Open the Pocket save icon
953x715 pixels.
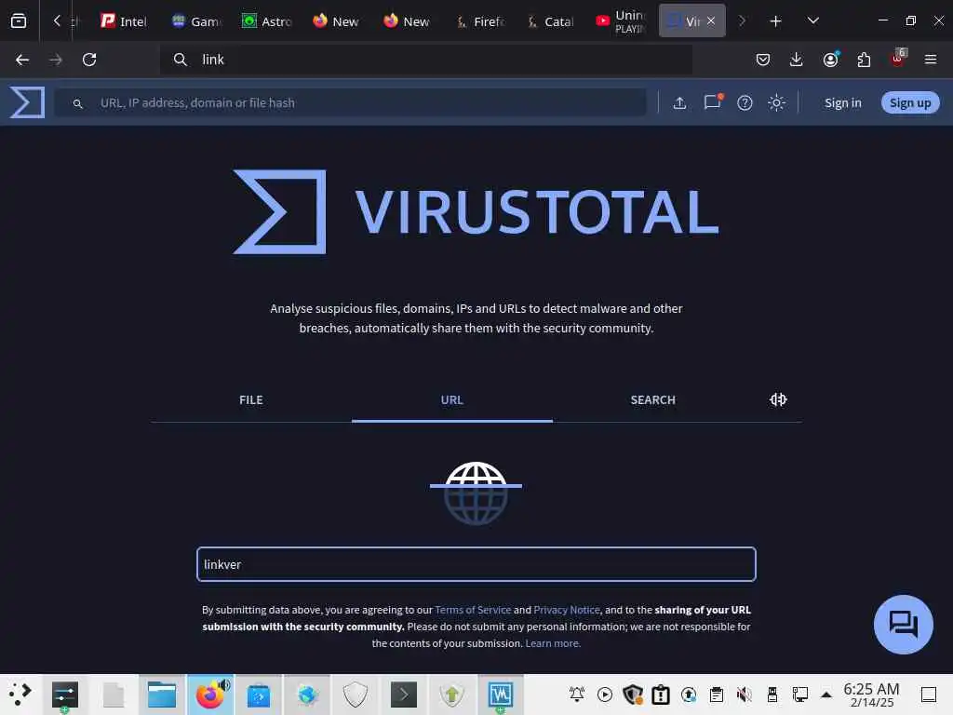[763, 60]
